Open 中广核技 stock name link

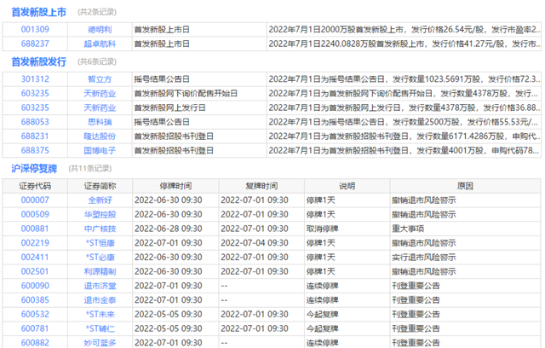point(100,229)
